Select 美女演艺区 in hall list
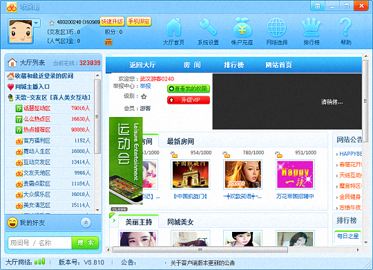The width and height of the screenshot is (373, 270). coord(50,205)
